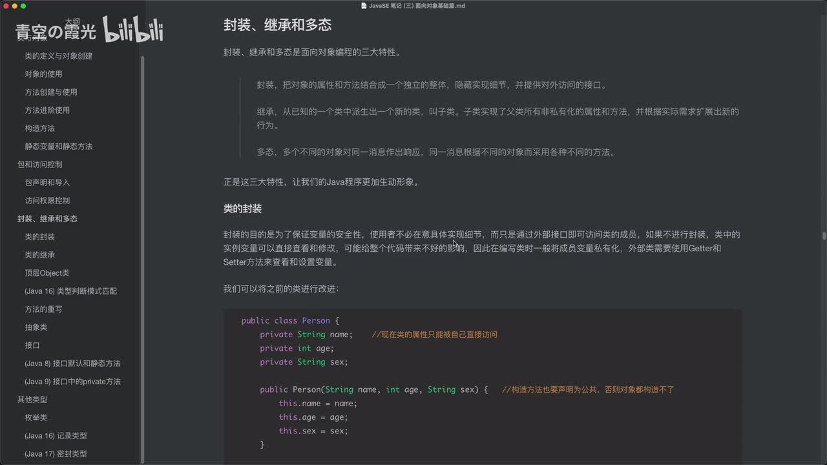Click code line this.sex = sex;
Image resolution: width=827 pixels, height=465 pixels.
[x=313, y=431]
